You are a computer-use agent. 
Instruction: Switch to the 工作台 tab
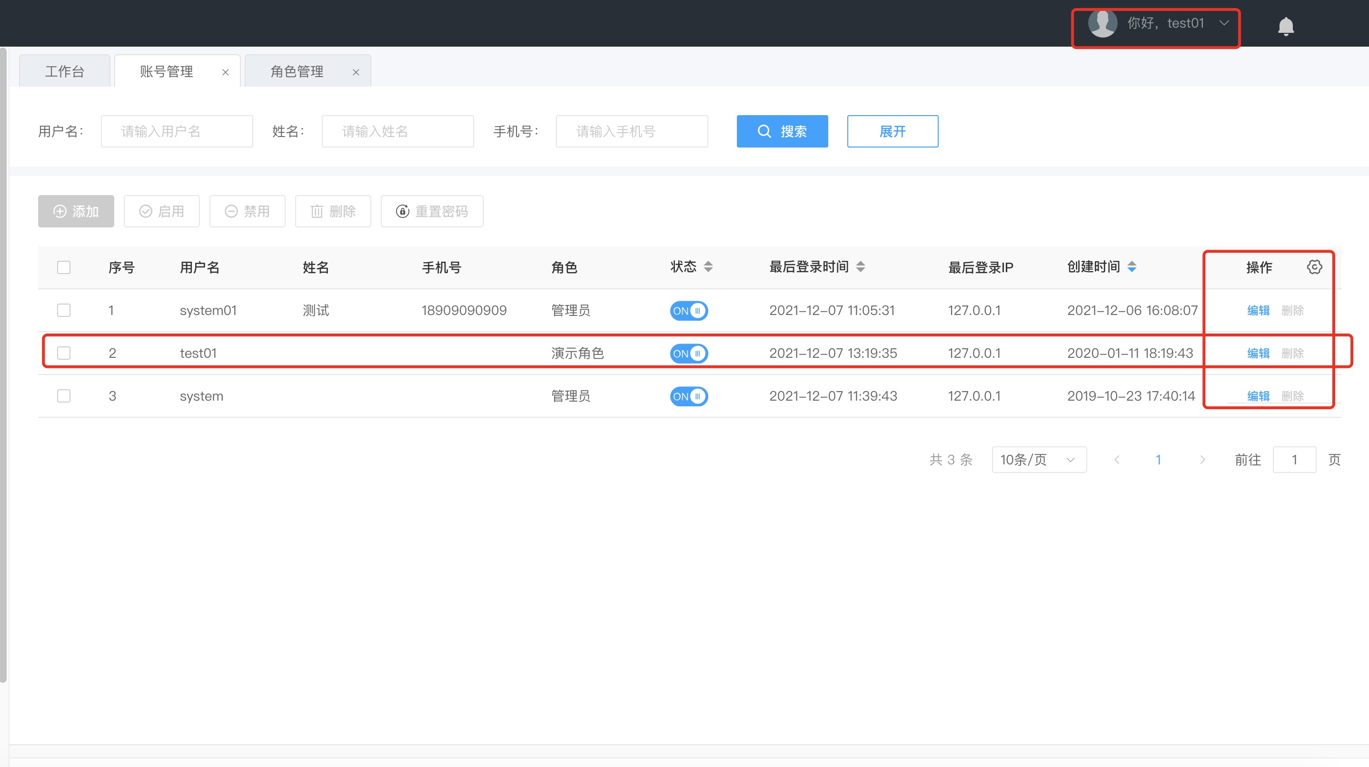pos(65,71)
